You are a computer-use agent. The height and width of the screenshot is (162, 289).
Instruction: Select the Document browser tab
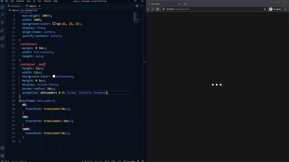164,4
